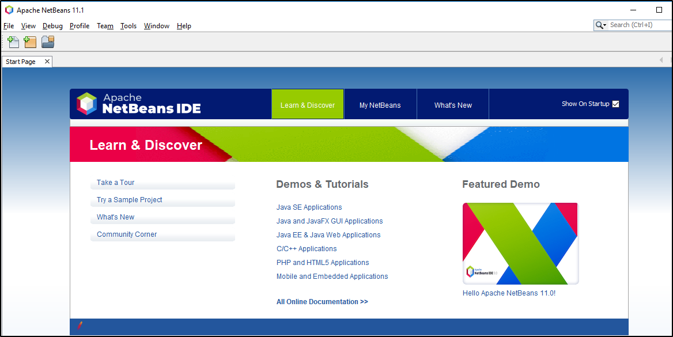Image resolution: width=673 pixels, height=337 pixels.
Task: Click the magnifier icon in search box
Action: pyautogui.click(x=599, y=25)
